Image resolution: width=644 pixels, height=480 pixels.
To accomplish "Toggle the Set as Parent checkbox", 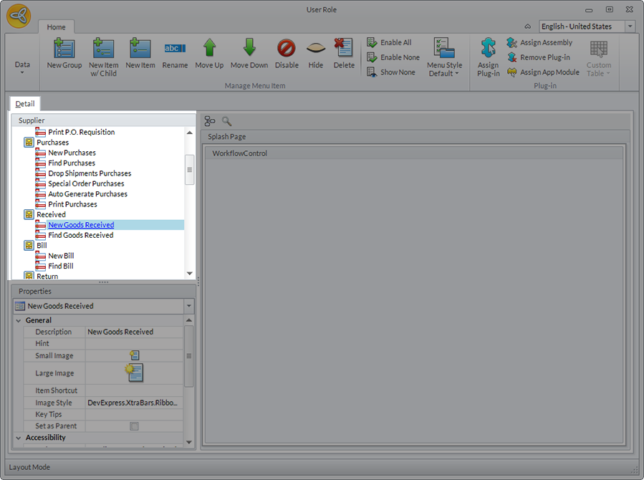I will point(134,426).
